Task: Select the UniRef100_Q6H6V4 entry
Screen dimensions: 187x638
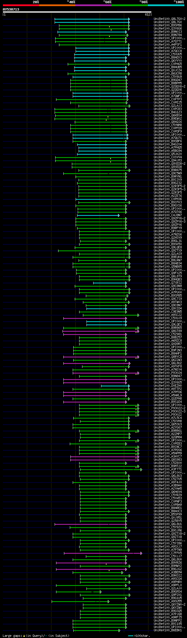Action: (168, 492)
